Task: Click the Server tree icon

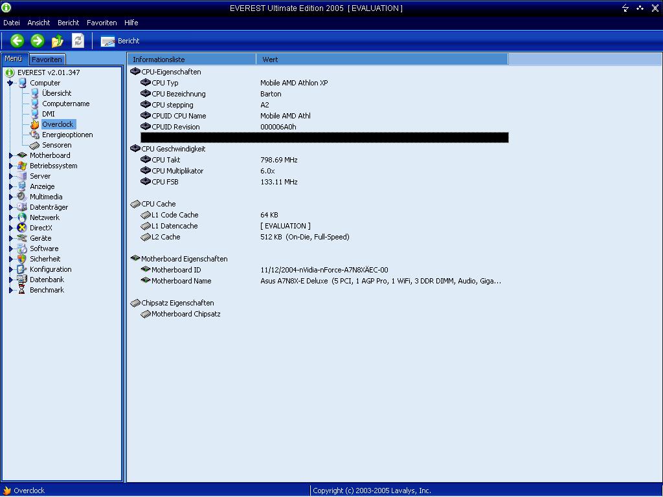Action: [22, 176]
